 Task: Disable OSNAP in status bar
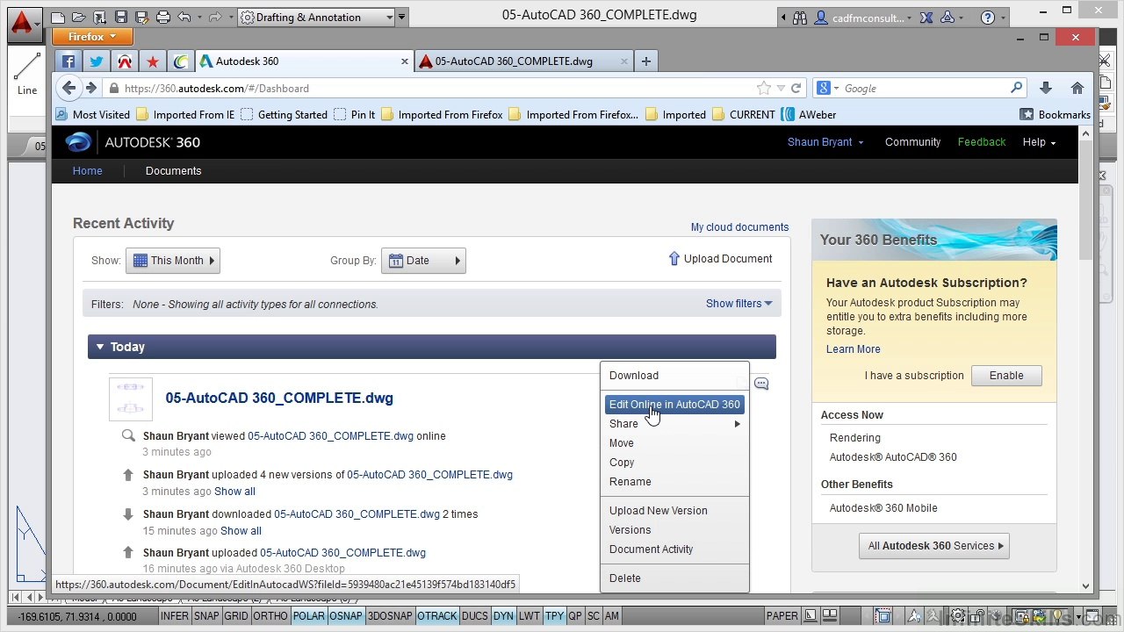[346, 616]
